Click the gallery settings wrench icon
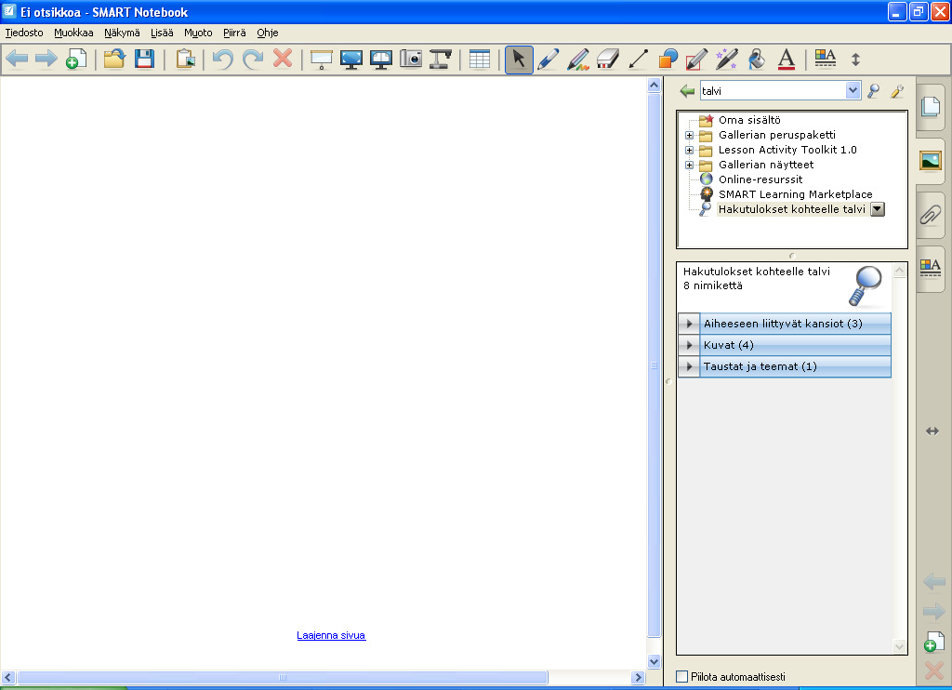952x690 pixels. click(897, 91)
